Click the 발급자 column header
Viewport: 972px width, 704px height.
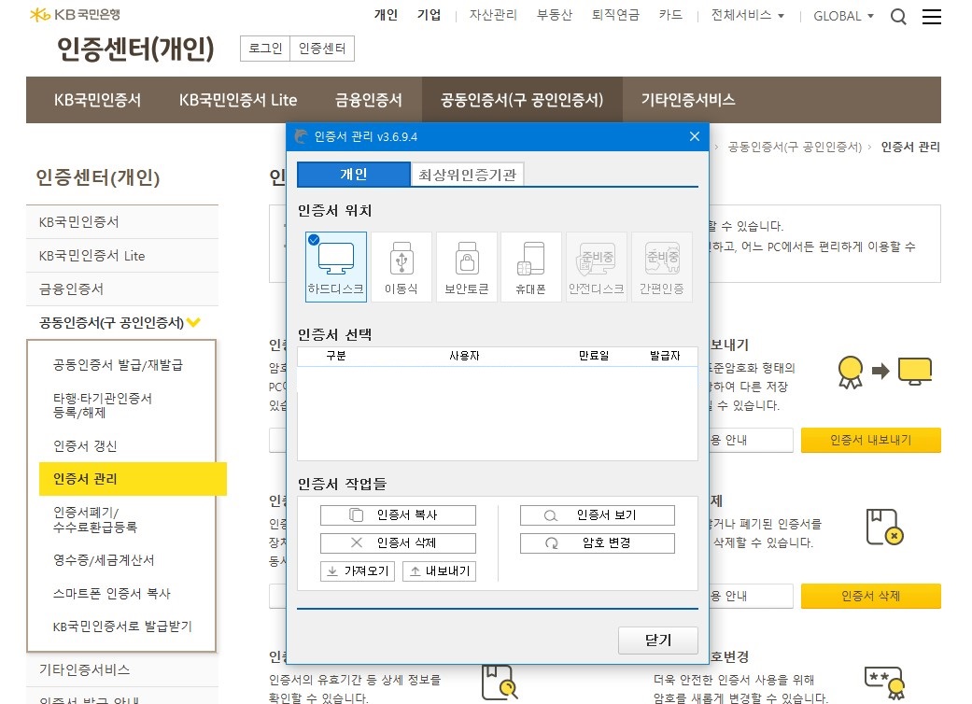coord(665,356)
